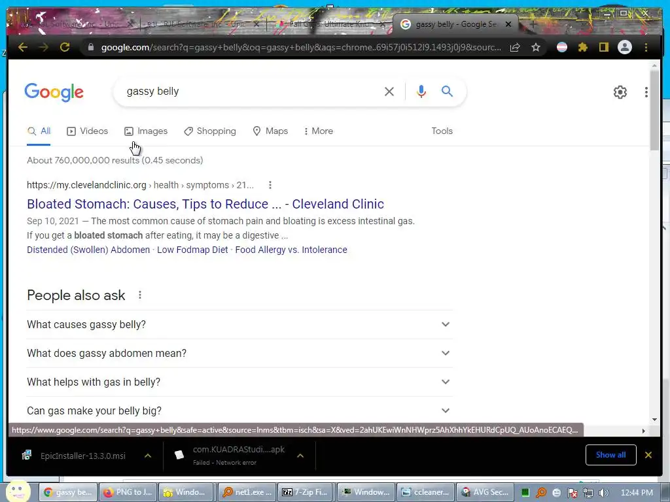This screenshot has width=670, height=502.
Task: Expand "What helps with gas in belly?"
Action: tap(239, 382)
